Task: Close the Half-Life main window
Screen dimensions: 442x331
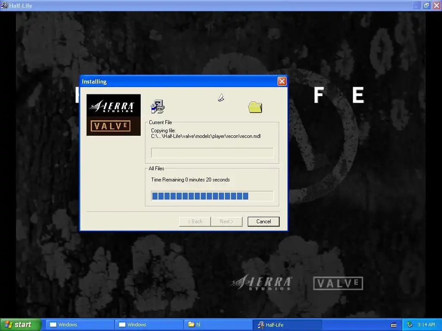Action: point(436,5)
